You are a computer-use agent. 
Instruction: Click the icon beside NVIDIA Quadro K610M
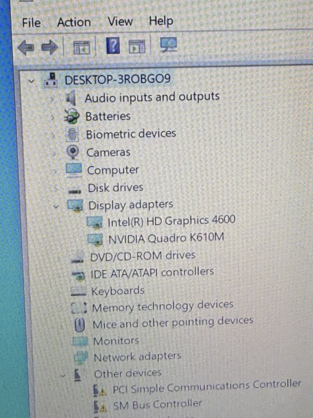click(95, 239)
